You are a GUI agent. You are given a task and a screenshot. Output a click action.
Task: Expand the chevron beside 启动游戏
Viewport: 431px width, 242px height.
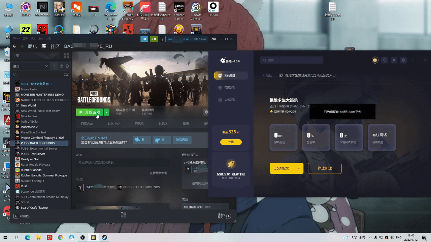[x=299, y=168]
